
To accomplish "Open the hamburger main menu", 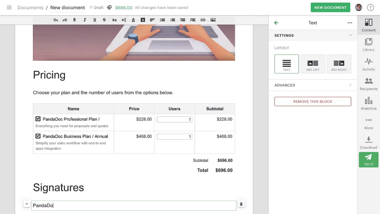I will tap(9, 7).
